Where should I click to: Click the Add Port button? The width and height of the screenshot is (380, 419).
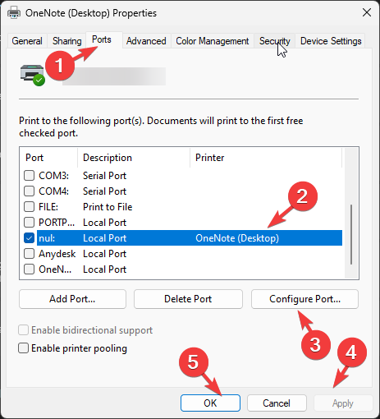click(72, 299)
